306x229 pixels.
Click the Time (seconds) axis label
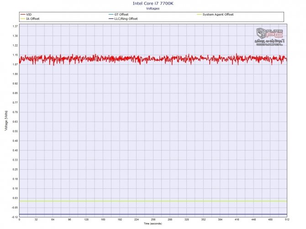click(153, 224)
